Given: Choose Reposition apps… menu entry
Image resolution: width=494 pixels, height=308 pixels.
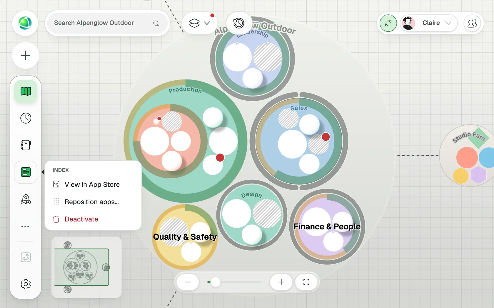Looking at the screenshot, I should tap(93, 202).
